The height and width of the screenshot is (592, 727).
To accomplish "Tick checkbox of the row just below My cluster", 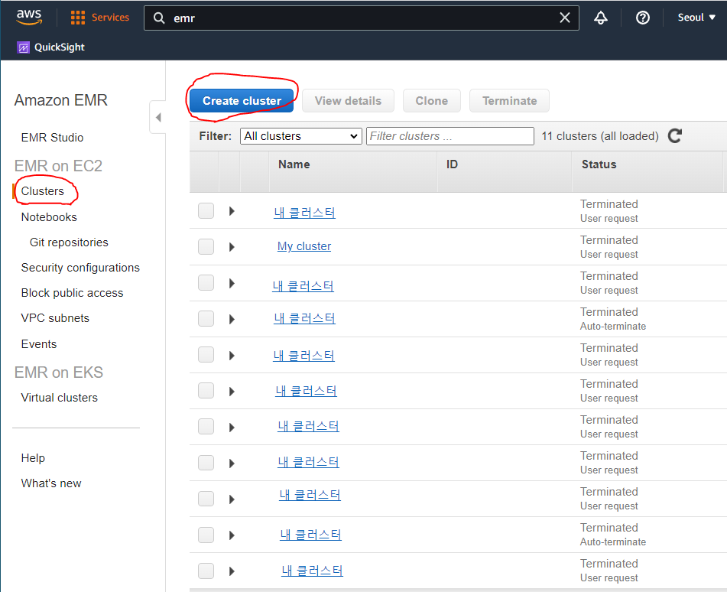I will (x=206, y=282).
